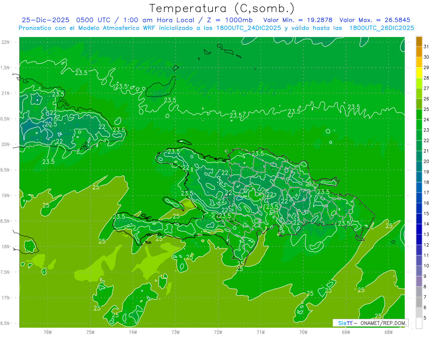Click the "Valor Min. = 19.2878" readout
This screenshot has width=436, height=337.
(x=298, y=20)
